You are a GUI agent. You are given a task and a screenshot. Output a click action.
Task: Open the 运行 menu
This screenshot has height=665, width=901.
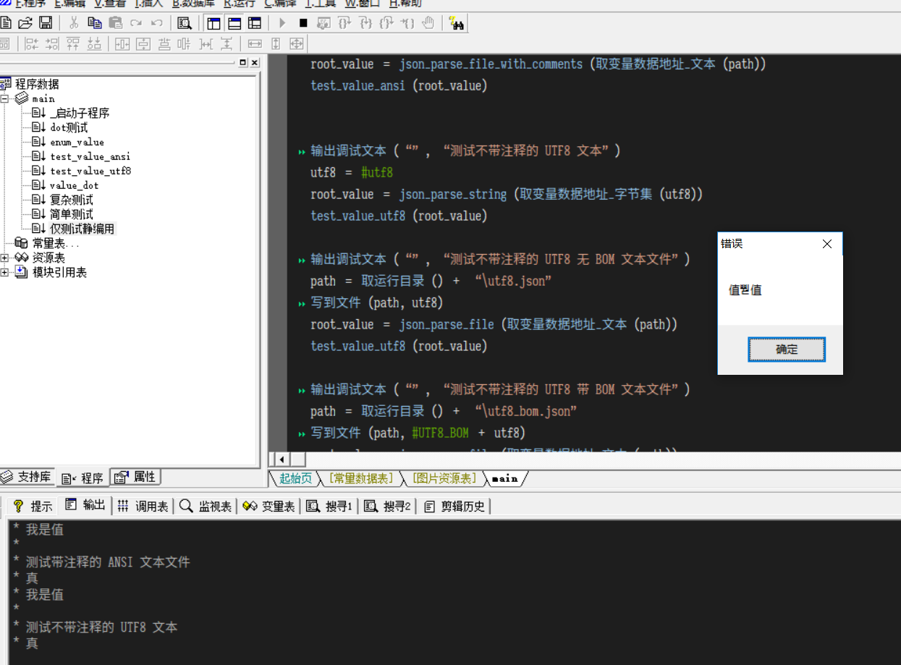click(x=240, y=4)
